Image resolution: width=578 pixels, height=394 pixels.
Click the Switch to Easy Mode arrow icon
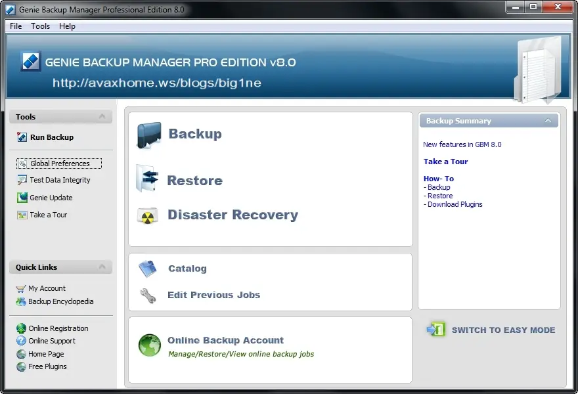(x=436, y=329)
